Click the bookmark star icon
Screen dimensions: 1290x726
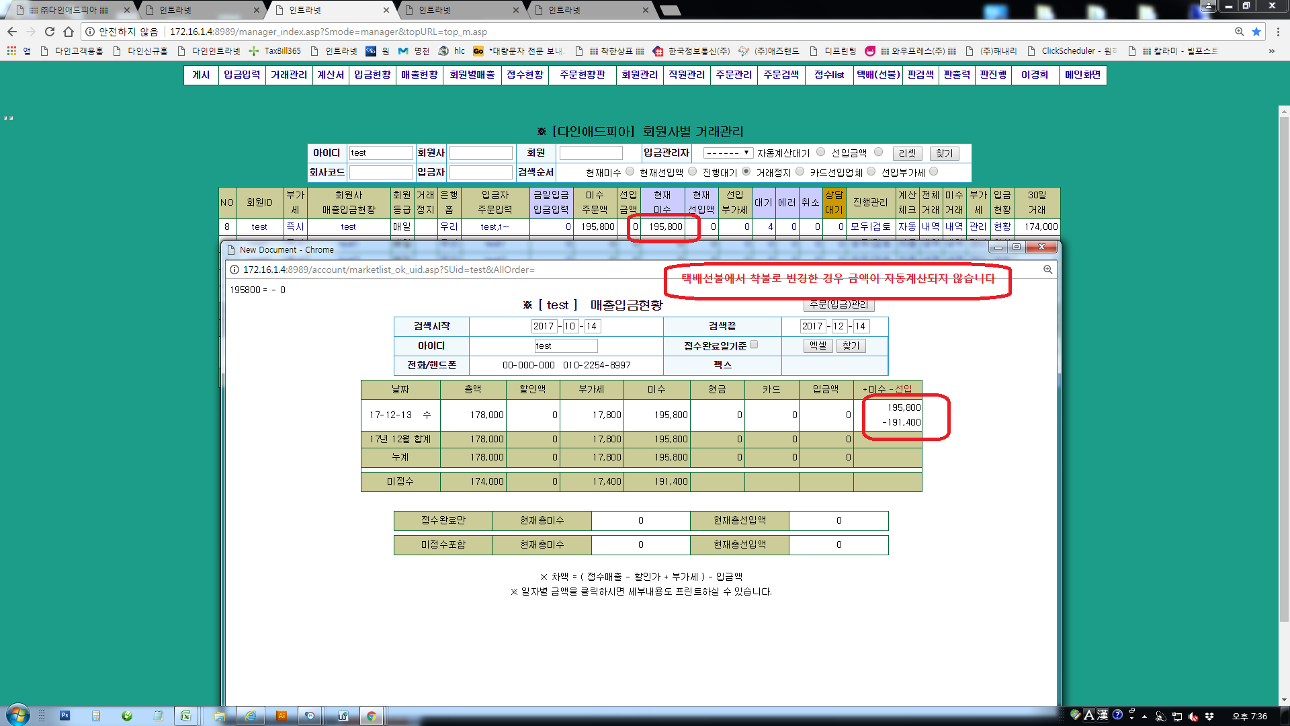coord(1256,32)
